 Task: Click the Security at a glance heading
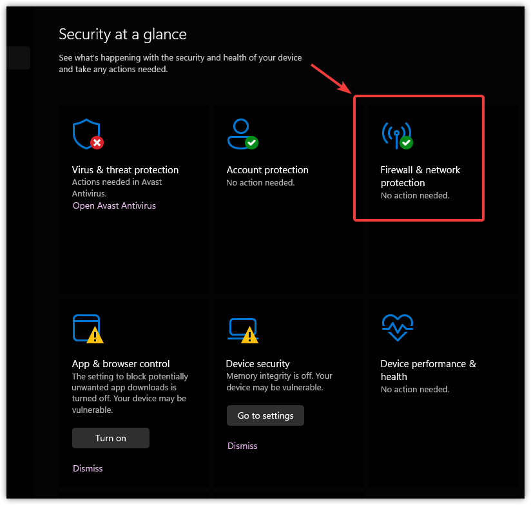pyautogui.click(x=122, y=35)
